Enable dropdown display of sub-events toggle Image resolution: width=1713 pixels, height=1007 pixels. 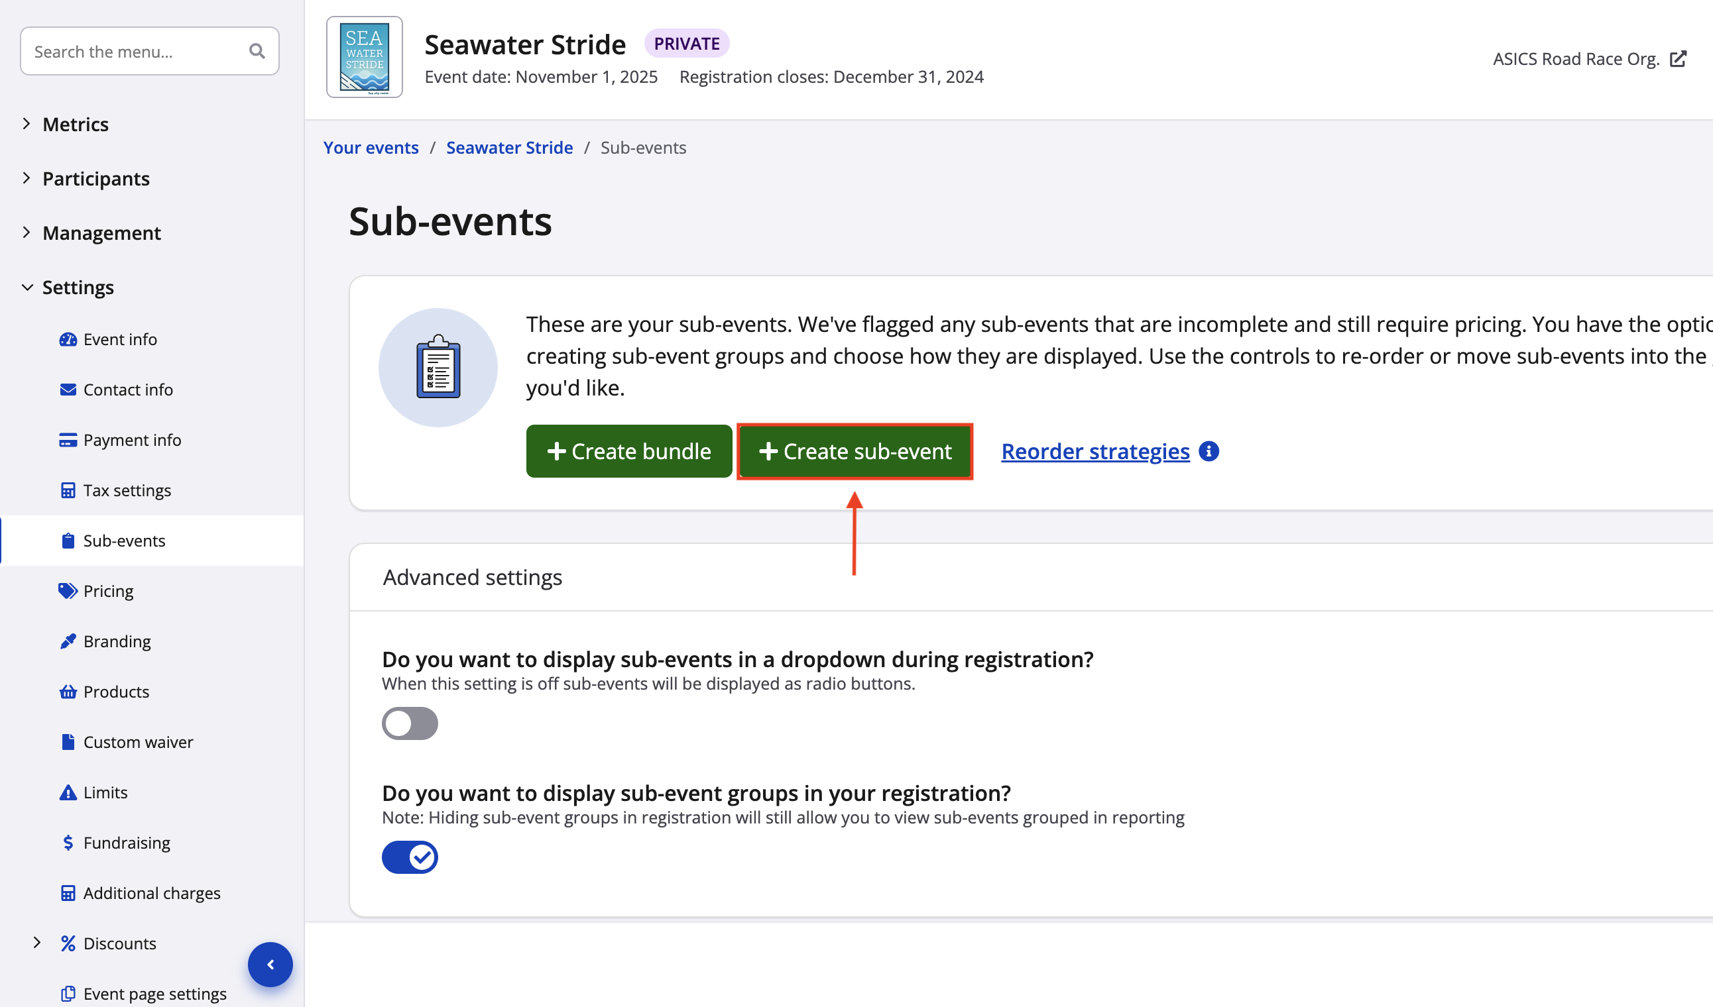tap(409, 723)
